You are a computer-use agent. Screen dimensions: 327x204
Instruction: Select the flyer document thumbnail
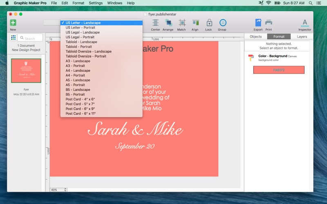click(26, 71)
